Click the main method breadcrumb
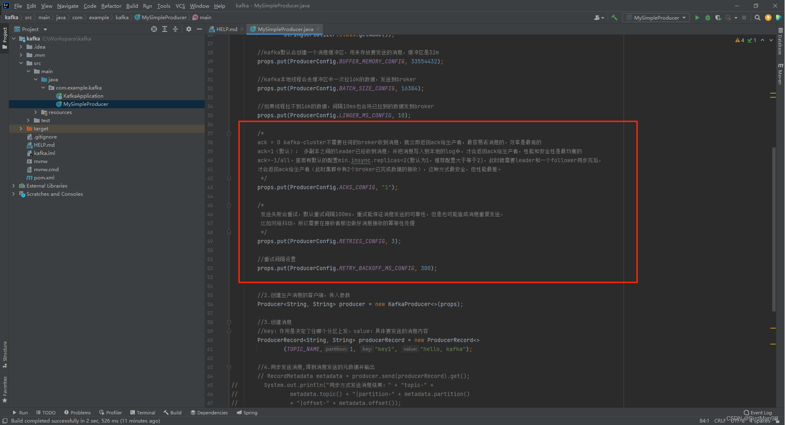Screen dimensions: 785x425 point(202,18)
